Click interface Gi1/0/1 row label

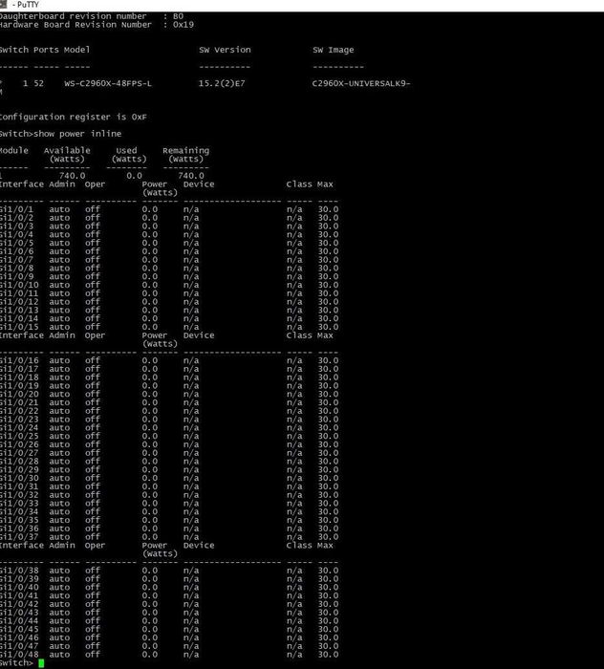click(16, 209)
